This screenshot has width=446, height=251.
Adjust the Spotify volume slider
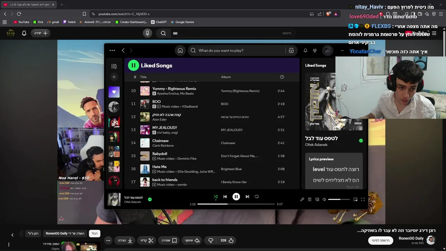pos(339,199)
